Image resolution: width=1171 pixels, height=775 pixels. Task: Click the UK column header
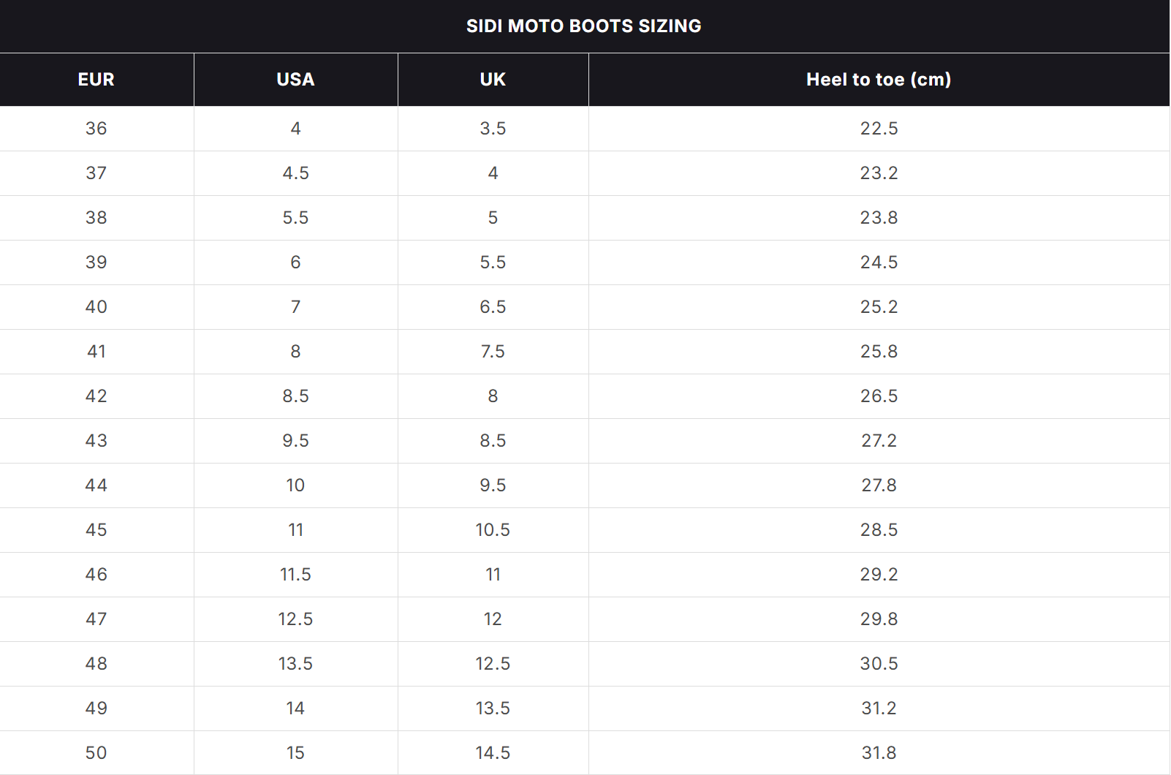[x=493, y=80]
